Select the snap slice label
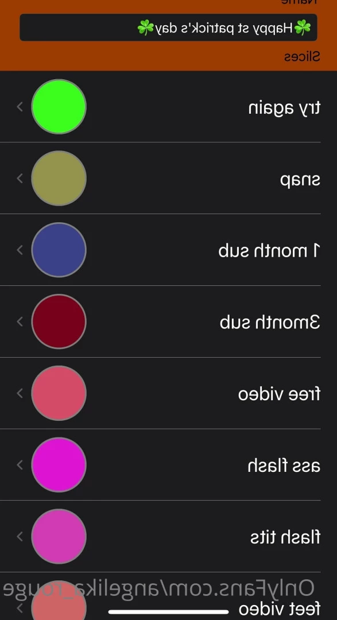 [x=300, y=180]
